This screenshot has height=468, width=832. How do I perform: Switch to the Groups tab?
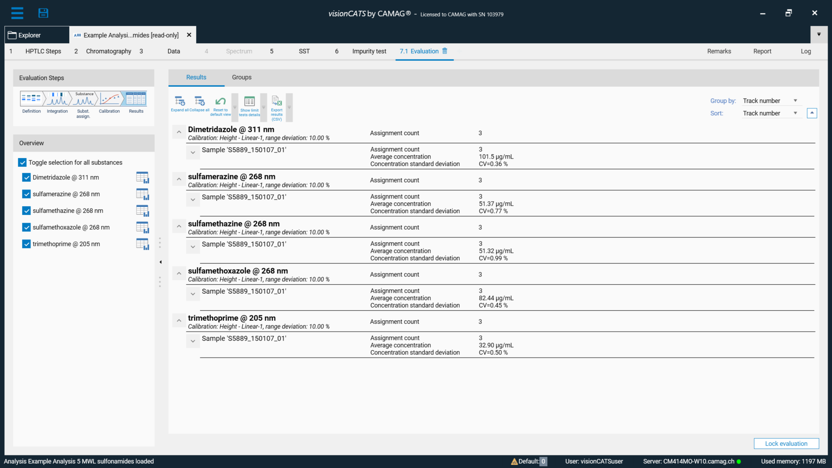[x=241, y=77]
